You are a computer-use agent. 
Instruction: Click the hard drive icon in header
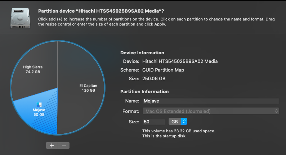click(20, 18)
